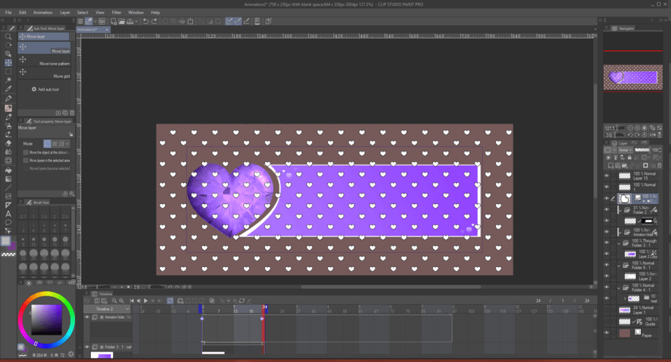Open the Filter menu
The height and width of the screenshot is (362, 671).
pyautogui.click(x=117, y=13)
